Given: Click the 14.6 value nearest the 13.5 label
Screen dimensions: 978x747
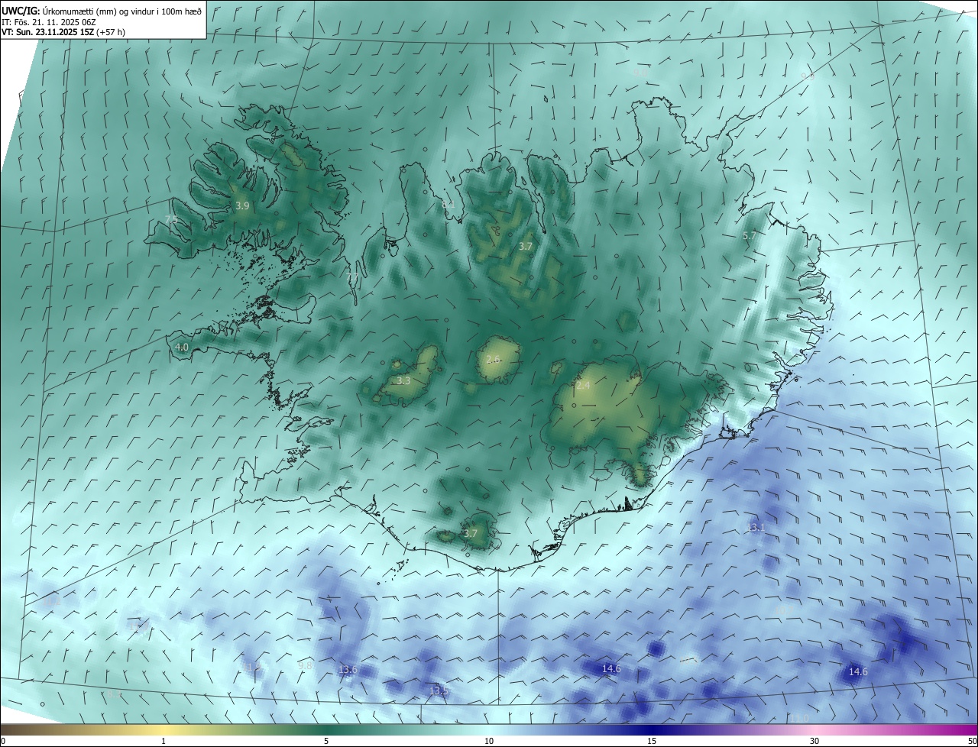Looking at the screenshot, I should tap(611, 668).
